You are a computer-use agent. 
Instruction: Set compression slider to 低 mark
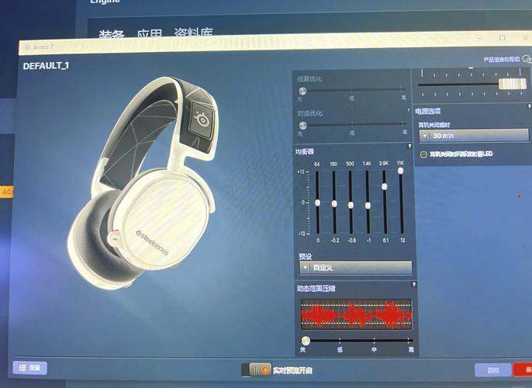340,340
